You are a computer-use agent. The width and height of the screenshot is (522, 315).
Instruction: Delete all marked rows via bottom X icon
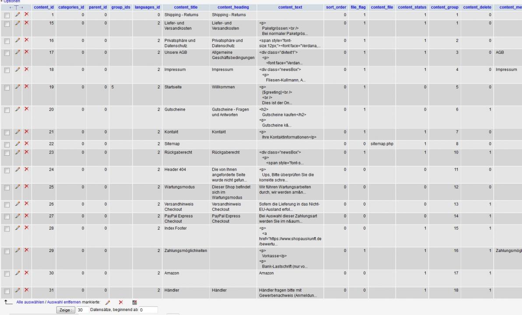pyautogui.click(x=121, y=302)
